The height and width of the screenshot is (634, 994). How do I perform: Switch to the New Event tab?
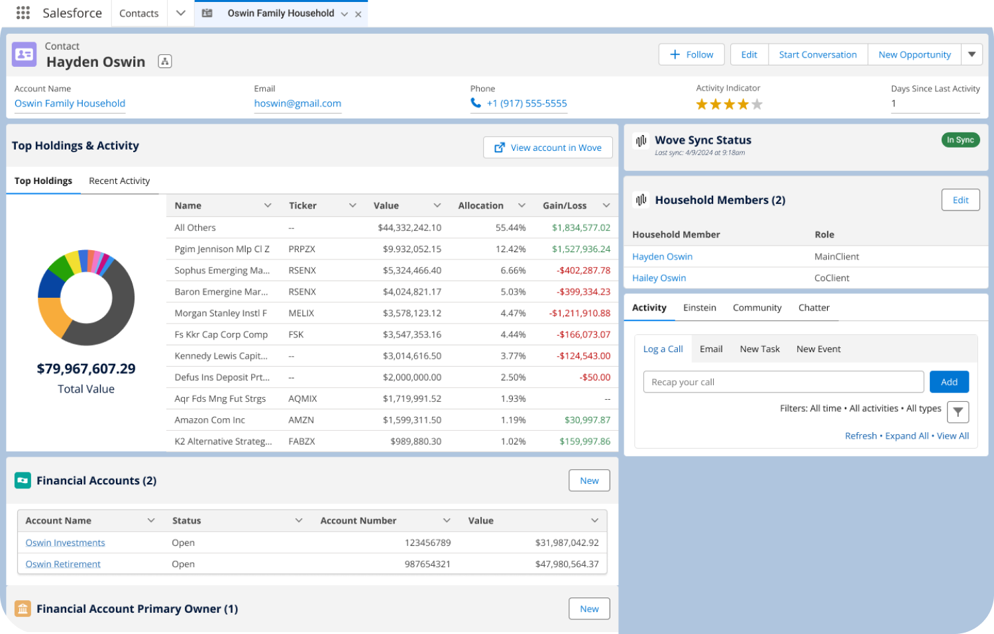click(x=818, y=349)
